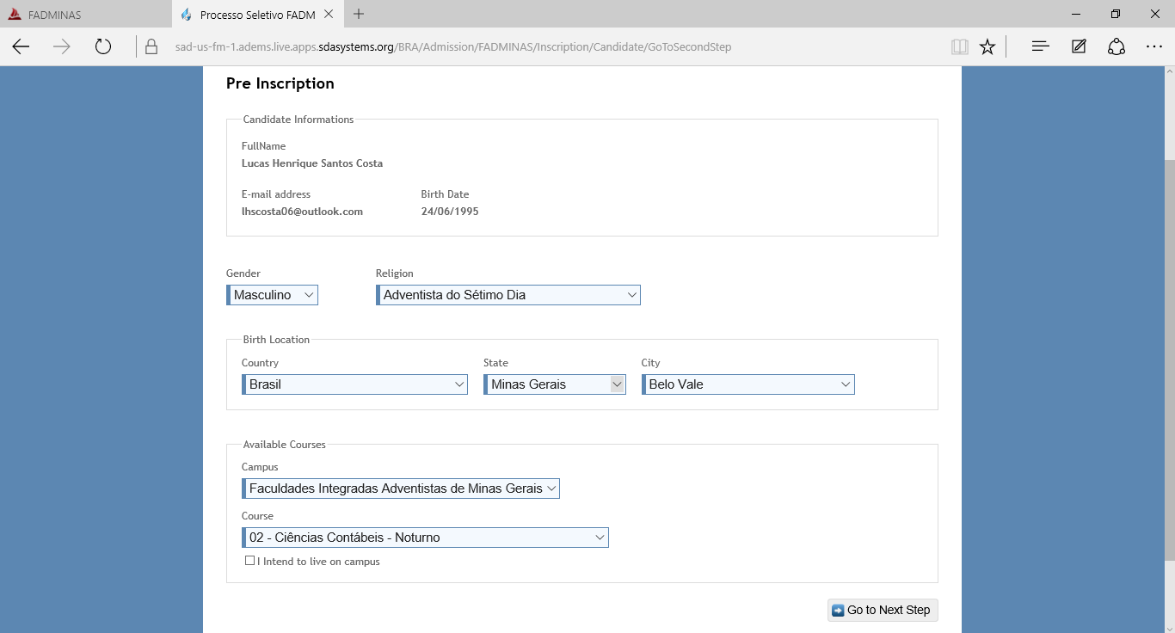Expand the City dropdown Belo Vale
1175x633 pixels.
pyautogui.click(x=748, y=384)
